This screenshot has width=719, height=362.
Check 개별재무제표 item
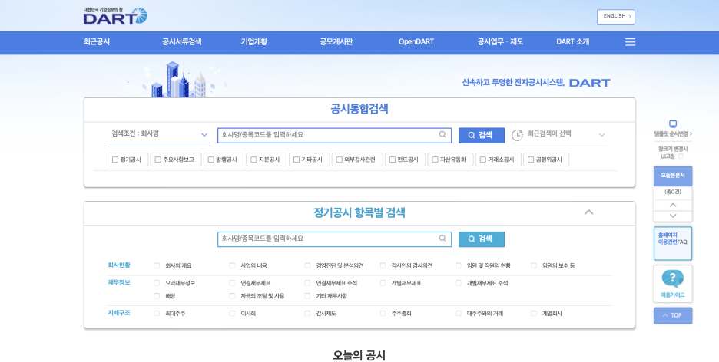pyautogui.click(x=383, y=283)
